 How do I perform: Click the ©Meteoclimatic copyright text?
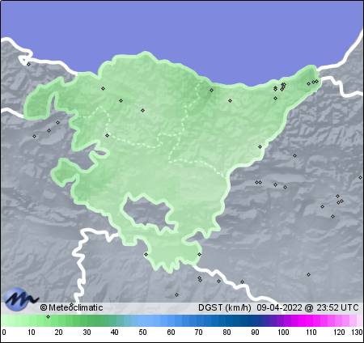[71, 307]
